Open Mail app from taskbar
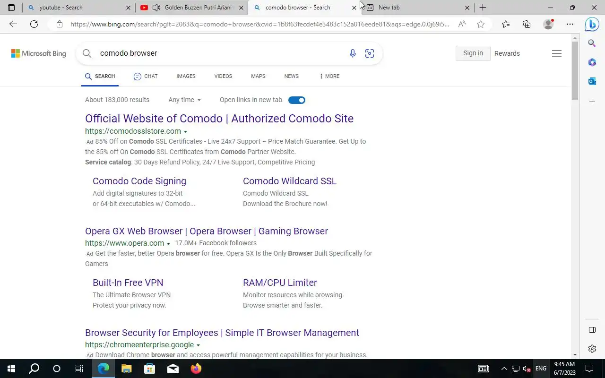 173,369
